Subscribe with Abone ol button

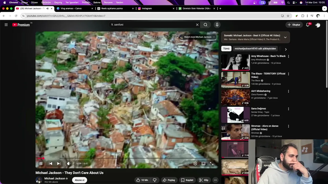(79, 180)
